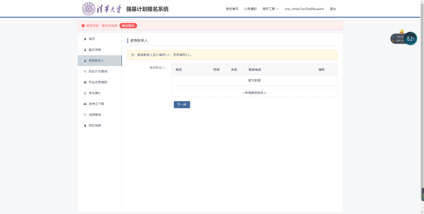Open 专业志愿填报 in the sidebar

click(x=100, y=82)
